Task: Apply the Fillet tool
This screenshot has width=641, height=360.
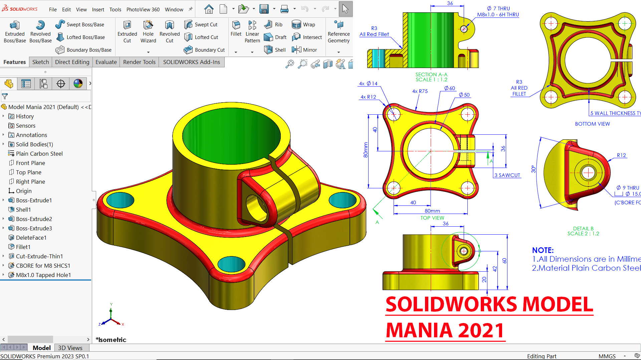Action: coord(236,28)
